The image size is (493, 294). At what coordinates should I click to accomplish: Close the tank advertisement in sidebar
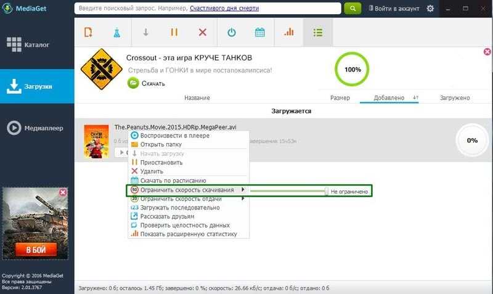(63, 192)
